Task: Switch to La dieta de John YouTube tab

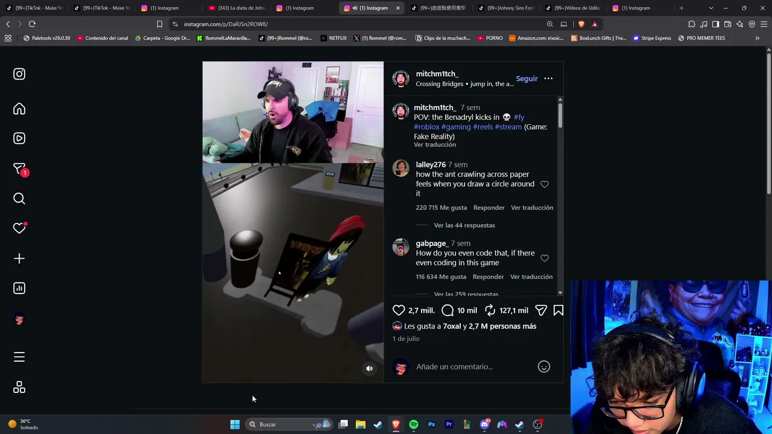Action: (x=236, y=8)
